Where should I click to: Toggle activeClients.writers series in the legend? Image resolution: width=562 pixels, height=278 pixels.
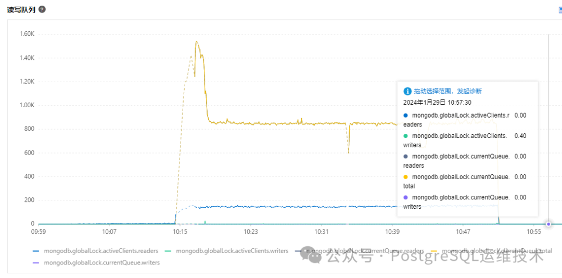[227, 251]
